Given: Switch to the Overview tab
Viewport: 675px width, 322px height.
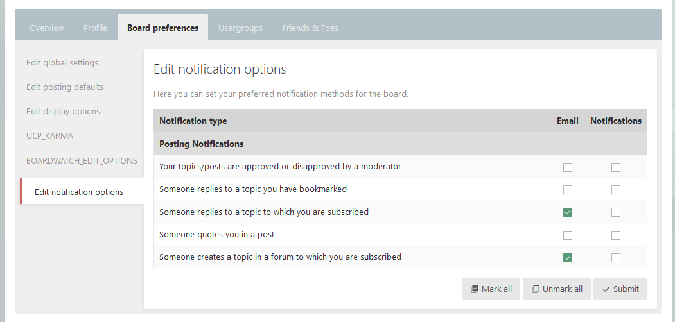Looking at the screenshot, I should [47, 28].
